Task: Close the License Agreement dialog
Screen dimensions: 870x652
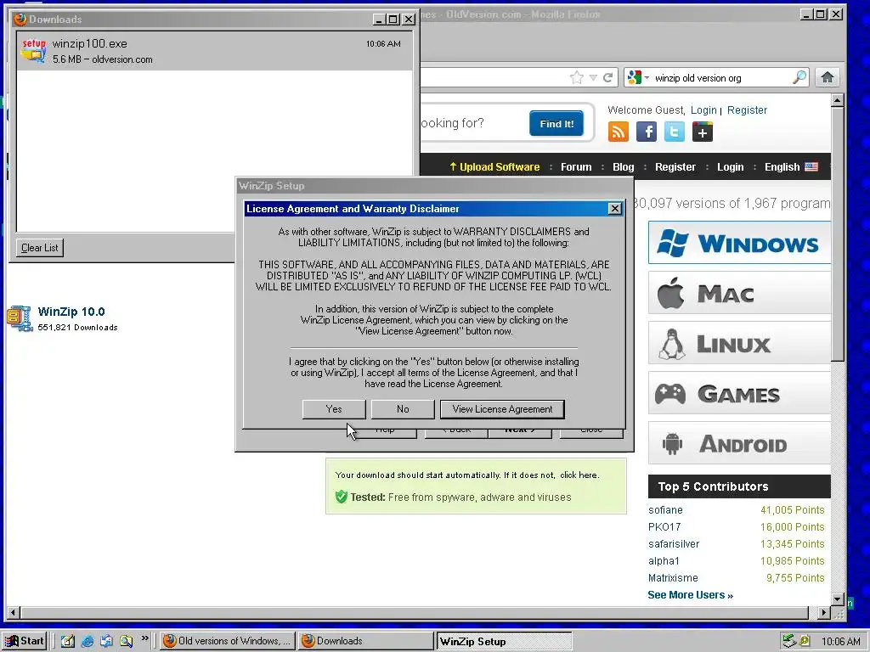Action: 614,209
